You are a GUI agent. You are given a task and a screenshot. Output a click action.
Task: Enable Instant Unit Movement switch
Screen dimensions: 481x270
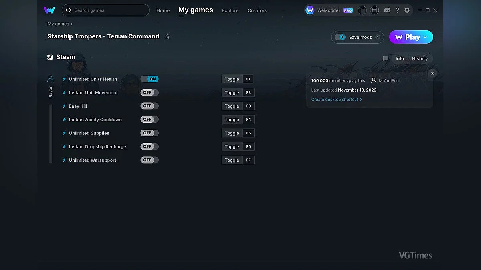[150, 92]
